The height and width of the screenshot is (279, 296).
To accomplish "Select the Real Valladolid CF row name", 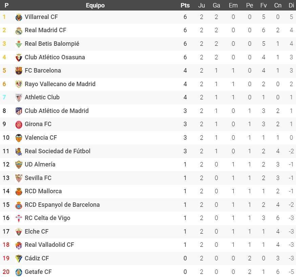I will 49,245.
